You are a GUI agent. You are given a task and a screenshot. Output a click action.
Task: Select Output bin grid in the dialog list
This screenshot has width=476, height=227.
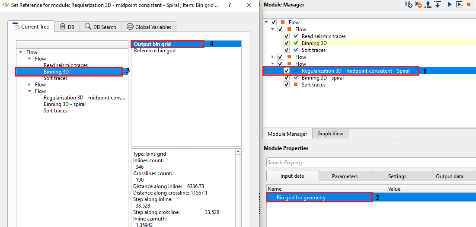(186, 44)
